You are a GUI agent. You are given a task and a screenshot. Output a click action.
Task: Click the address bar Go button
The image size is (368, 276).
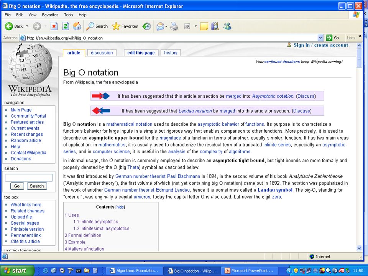(x=333, y=38)
